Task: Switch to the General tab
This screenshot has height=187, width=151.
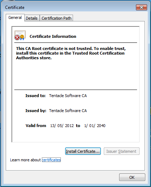Action: (15, 17)
